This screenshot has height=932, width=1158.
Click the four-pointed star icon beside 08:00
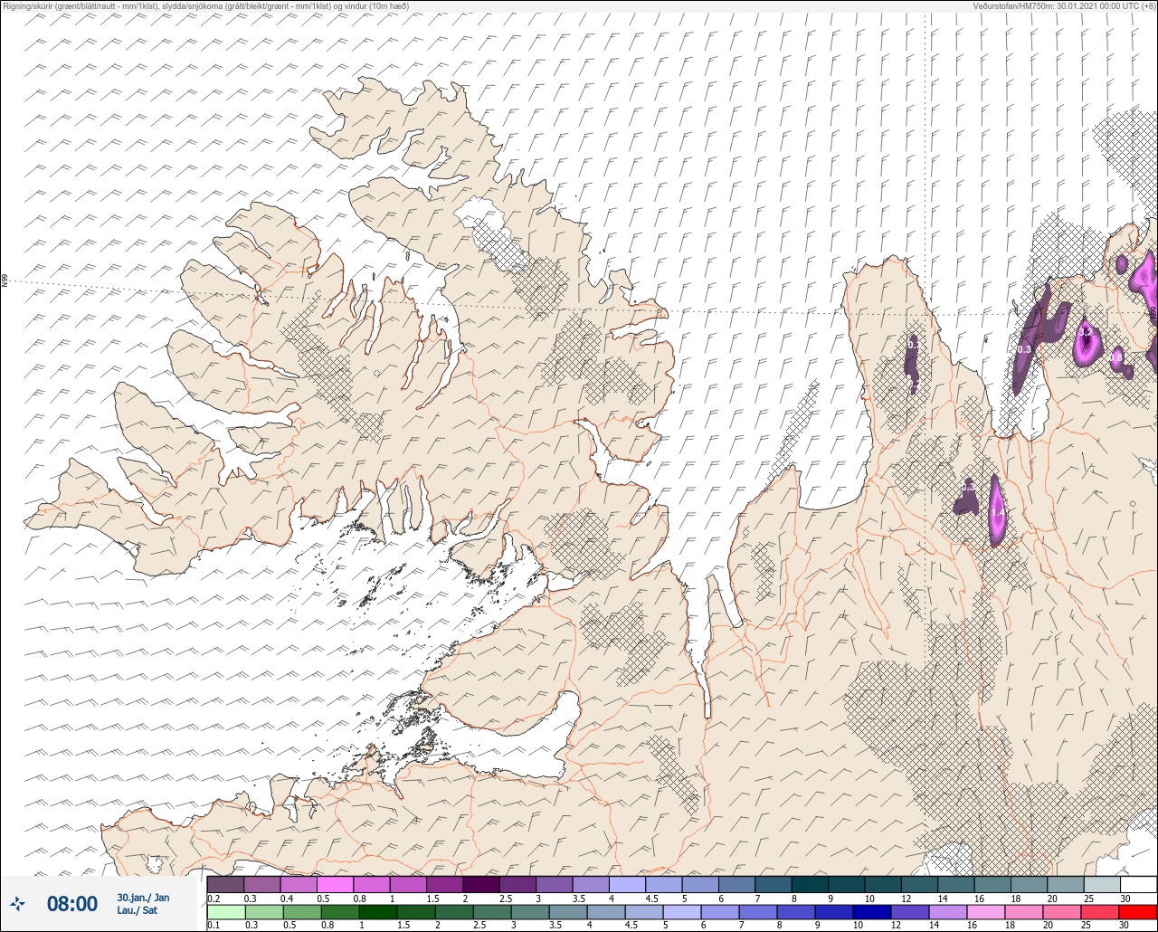17,904
